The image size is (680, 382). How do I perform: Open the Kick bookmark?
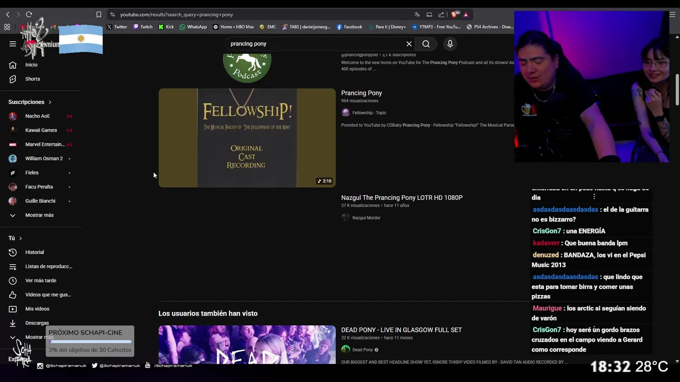click(x=166, y=27)
